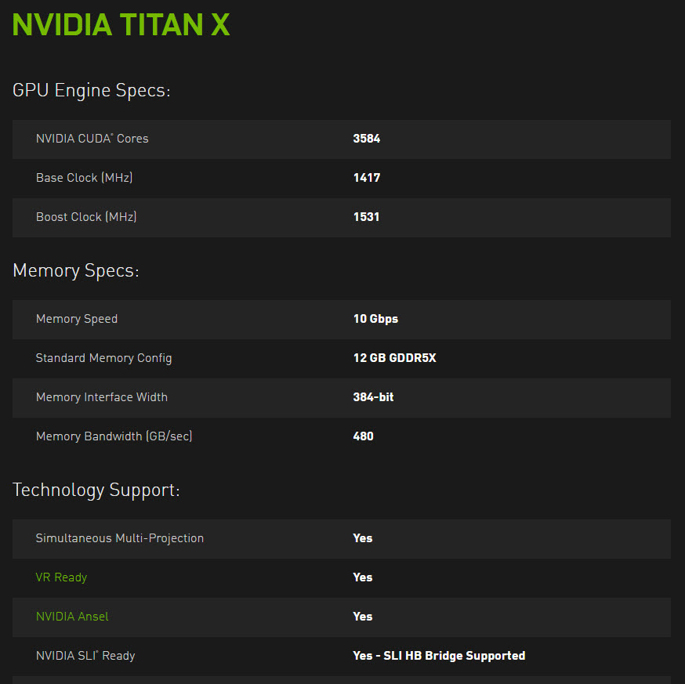Click the Technology Support heading

[96, 490]
